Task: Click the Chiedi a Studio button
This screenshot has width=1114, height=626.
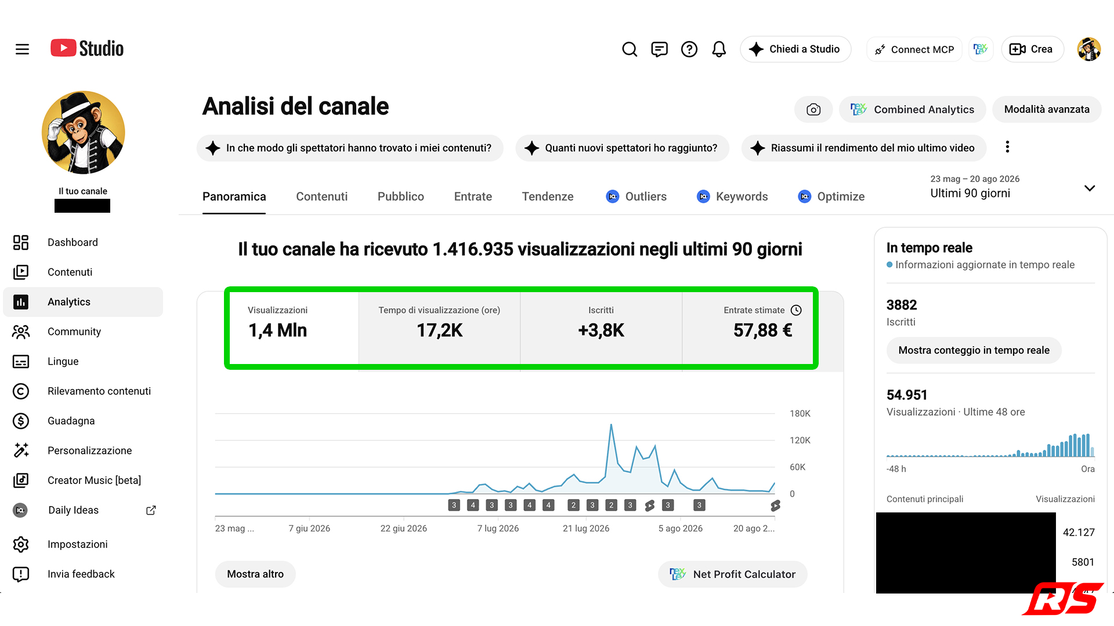Action: pyautogui.click(x=795, y=49)
